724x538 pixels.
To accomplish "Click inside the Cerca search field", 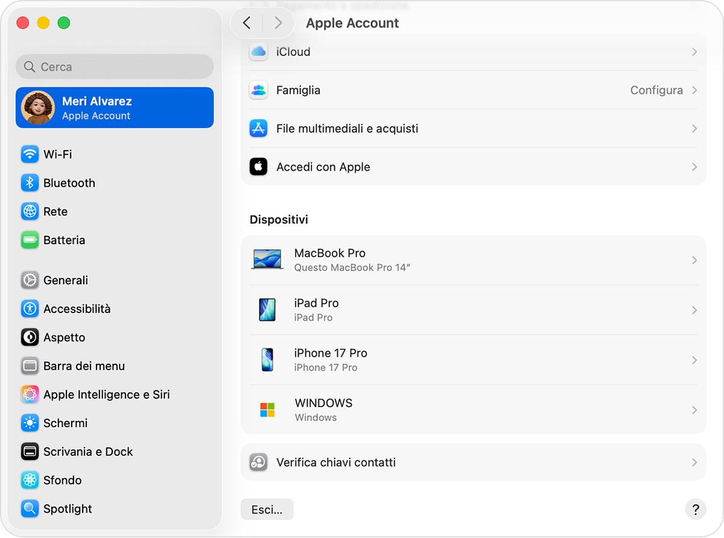I will pyautogui.click(x=115, y=66).
